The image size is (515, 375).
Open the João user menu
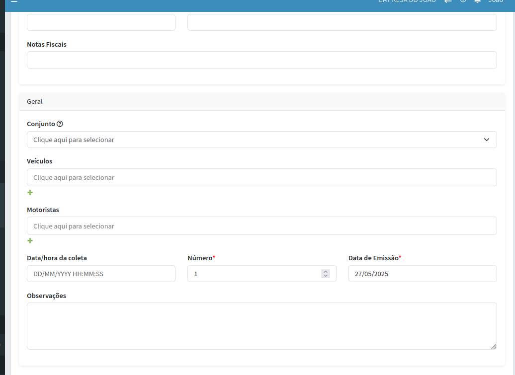click(496, 1)
